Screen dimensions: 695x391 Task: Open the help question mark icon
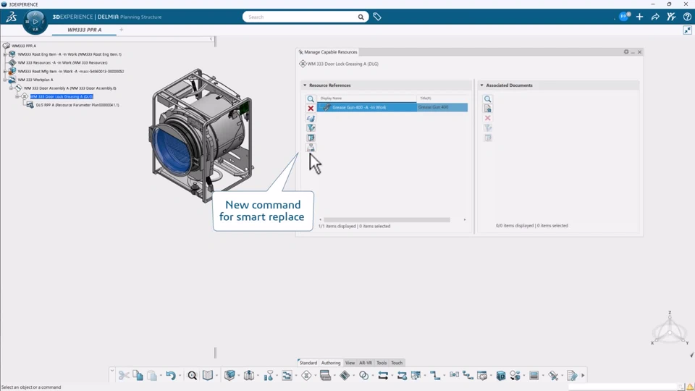pos(687,17)
